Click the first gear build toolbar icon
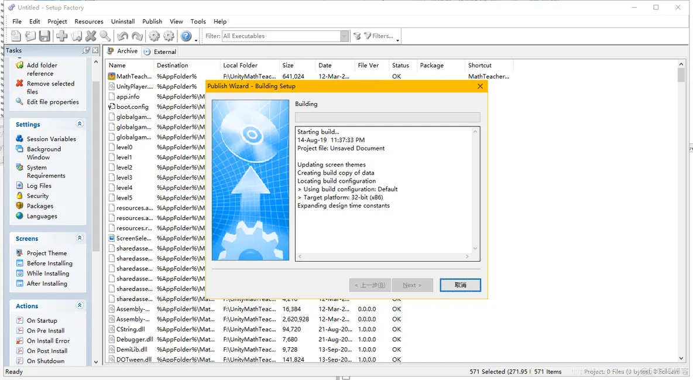 pos(155,36)
